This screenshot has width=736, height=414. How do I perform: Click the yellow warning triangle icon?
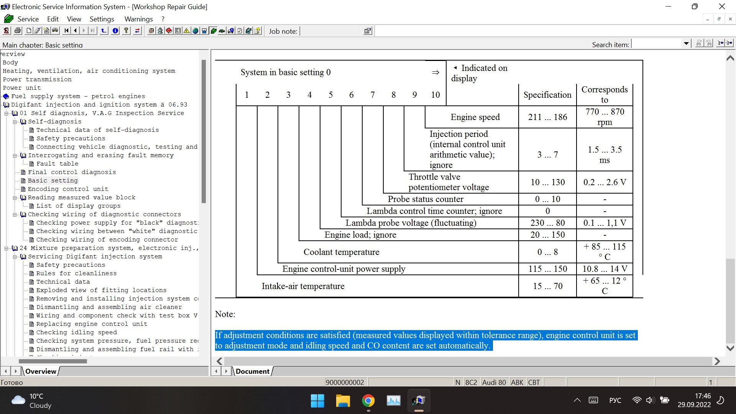coord(187,31)
